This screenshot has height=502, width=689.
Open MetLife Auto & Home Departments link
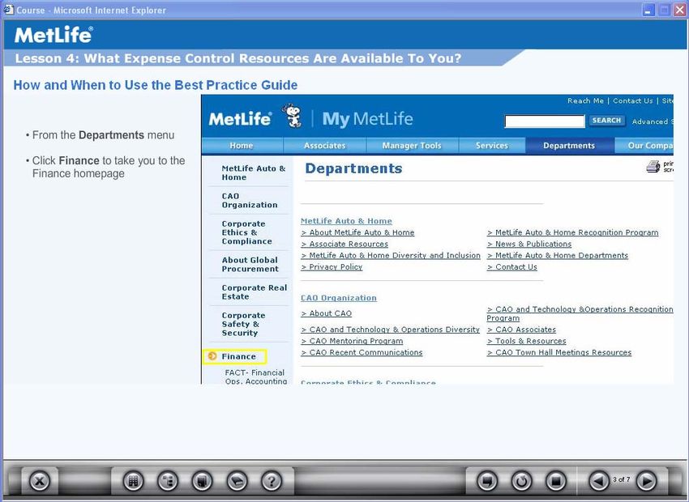(558, 255)
